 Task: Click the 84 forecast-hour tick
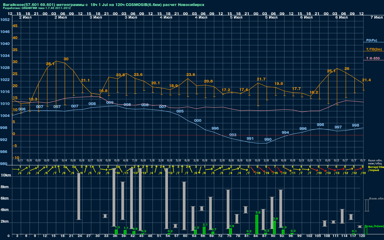(256, 236)
